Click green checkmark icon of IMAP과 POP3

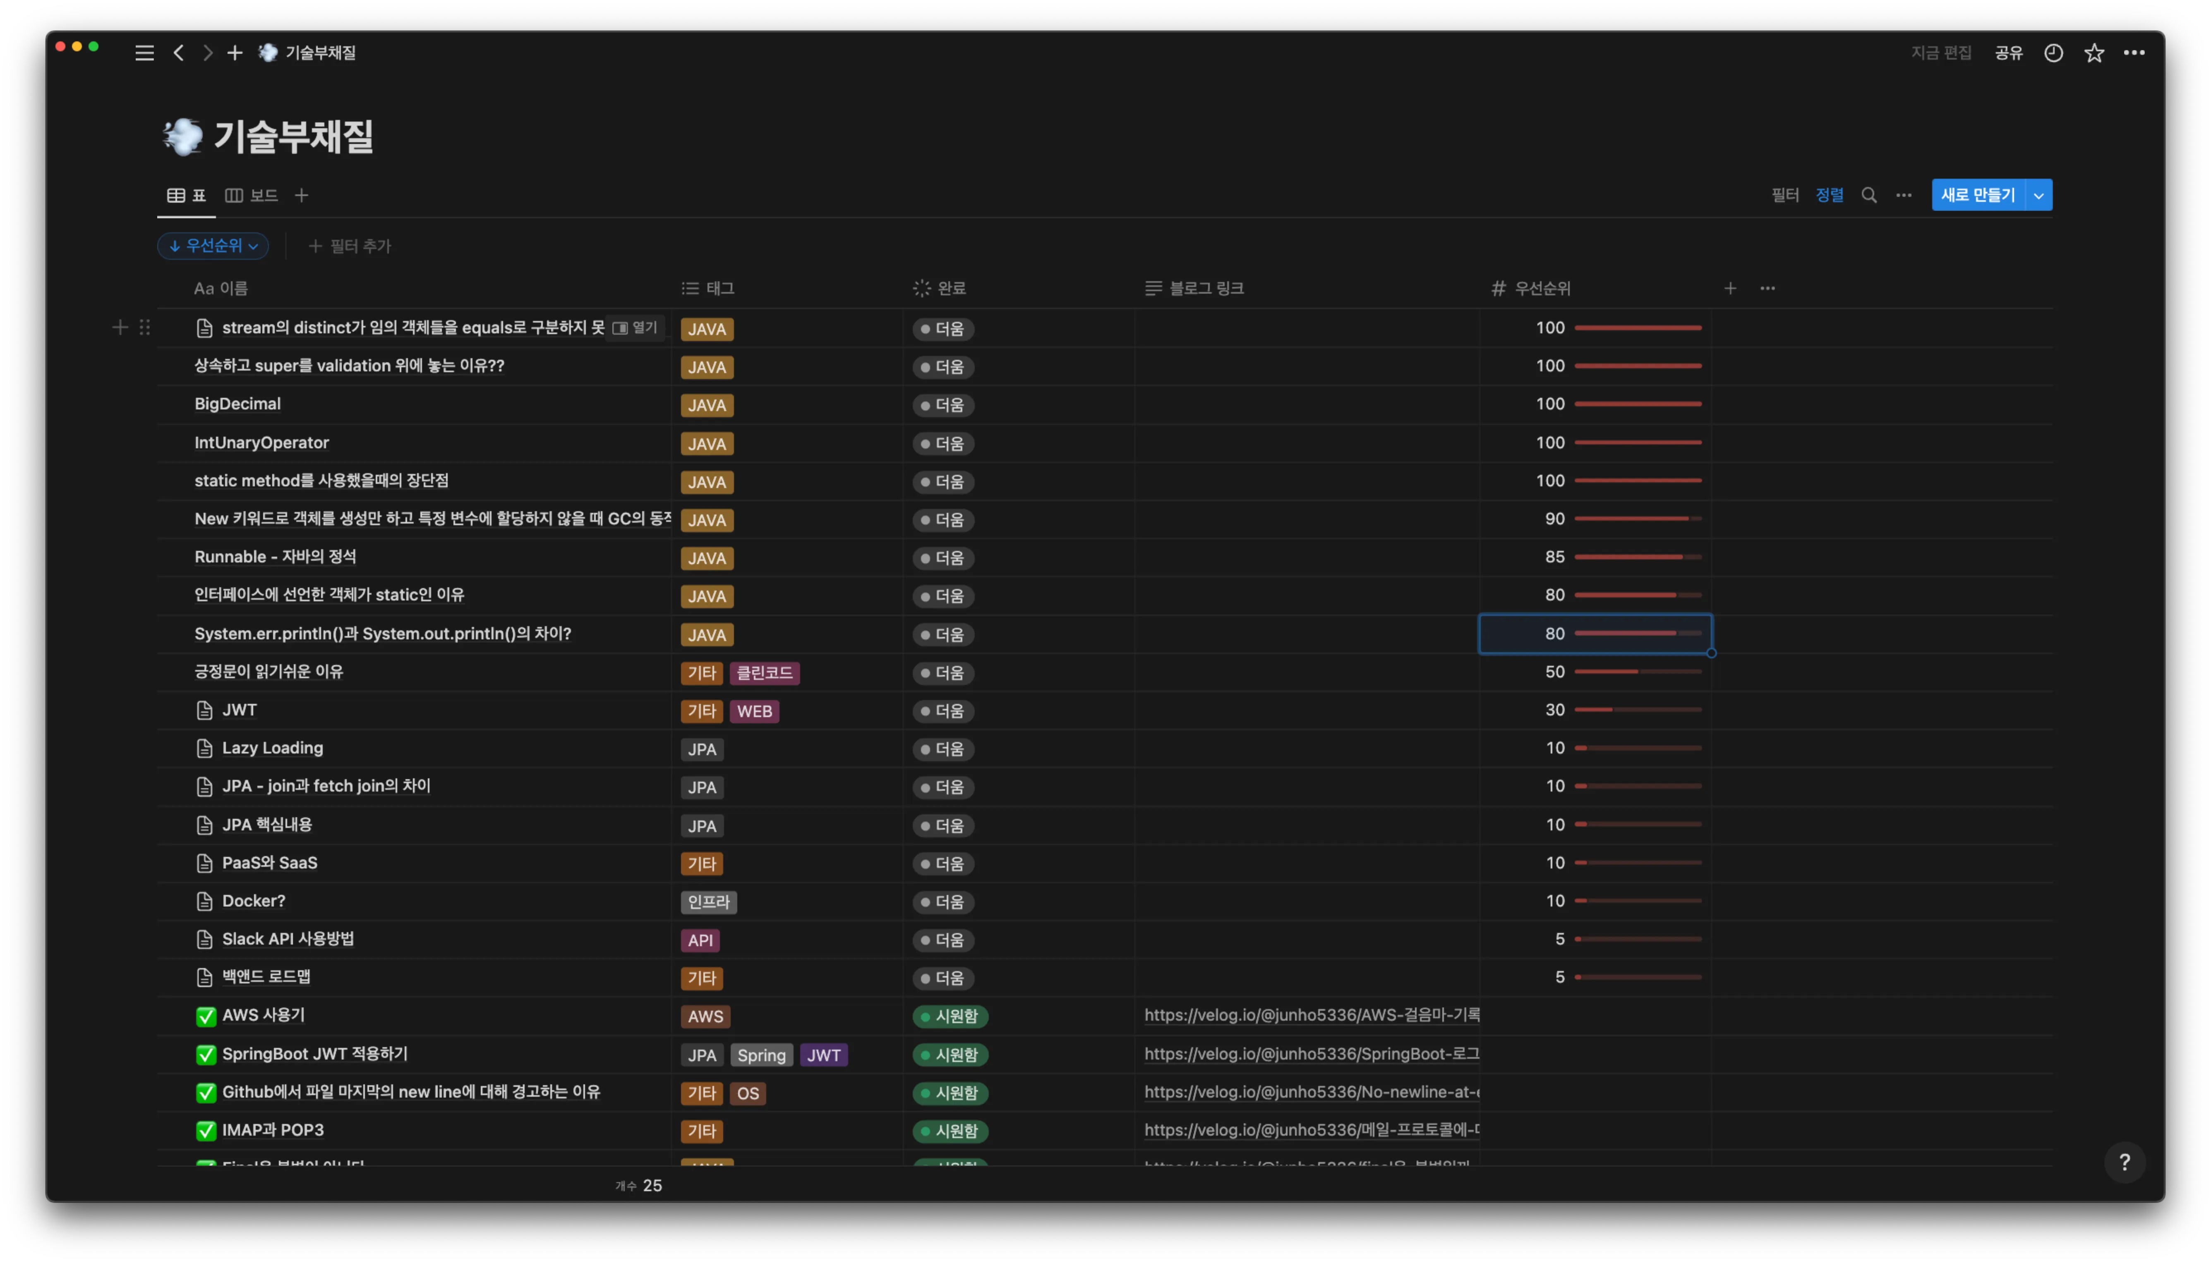coord(206,1130)
